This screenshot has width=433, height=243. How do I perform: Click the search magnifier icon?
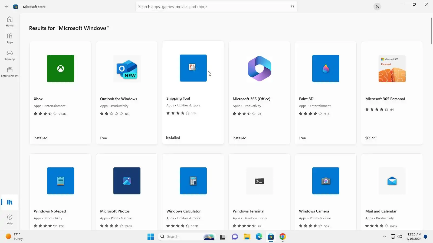coord(293,6)
